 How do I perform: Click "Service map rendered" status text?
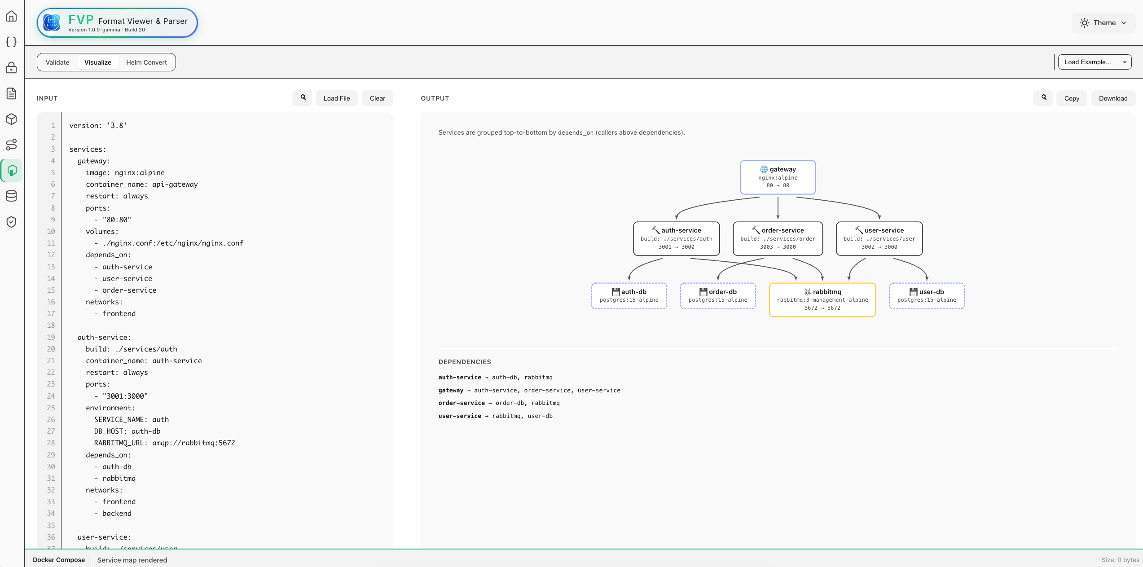[x=132, y=560]
